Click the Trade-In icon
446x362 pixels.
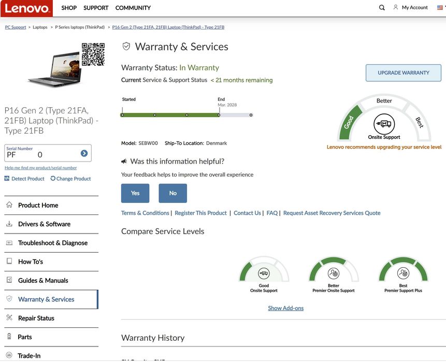tap(9, 355)
